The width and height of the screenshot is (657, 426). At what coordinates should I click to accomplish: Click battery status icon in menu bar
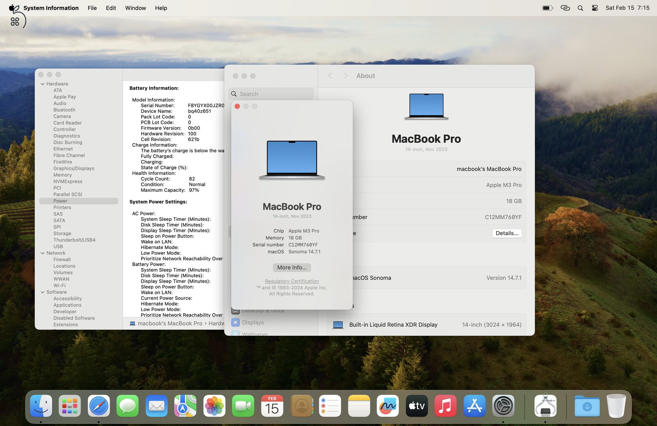548,8
